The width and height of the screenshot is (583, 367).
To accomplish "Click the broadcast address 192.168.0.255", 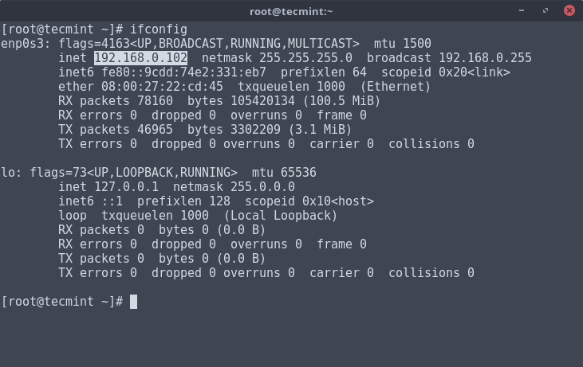I will [x=485, y=58].
